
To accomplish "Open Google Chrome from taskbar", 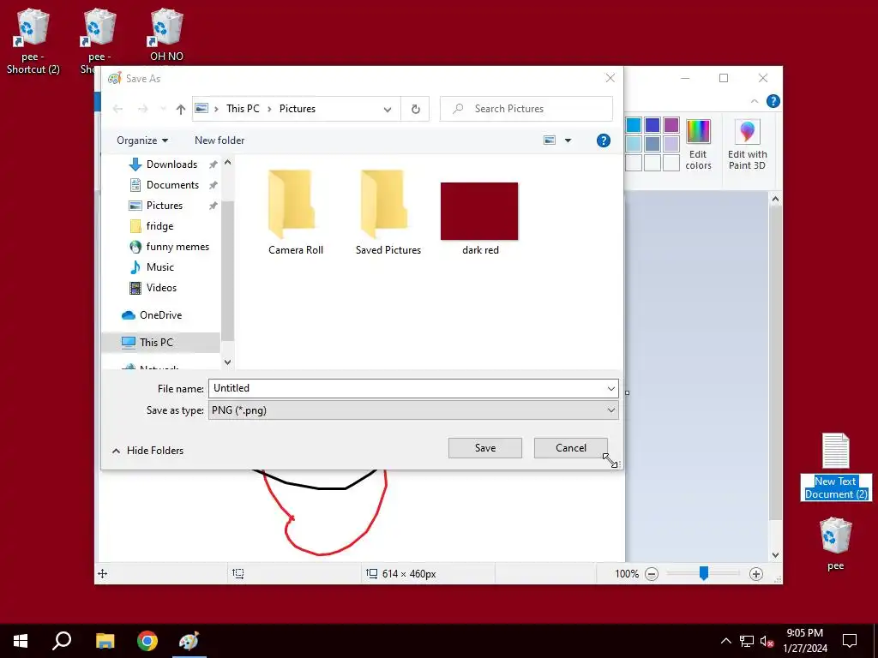I will click(x=147, y=641).
